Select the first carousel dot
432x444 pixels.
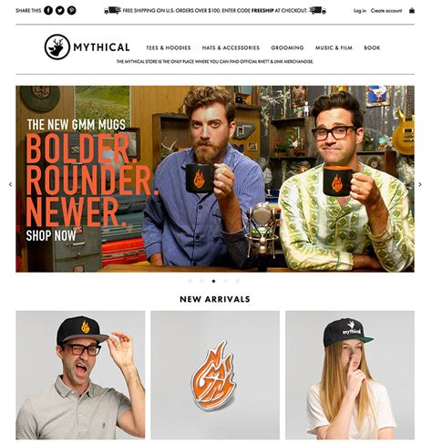(190, 281)
